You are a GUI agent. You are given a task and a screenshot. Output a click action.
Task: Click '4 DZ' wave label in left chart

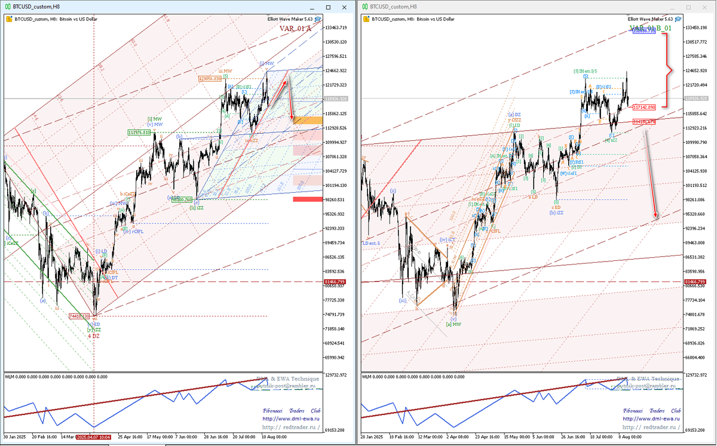tap(94, 336)
